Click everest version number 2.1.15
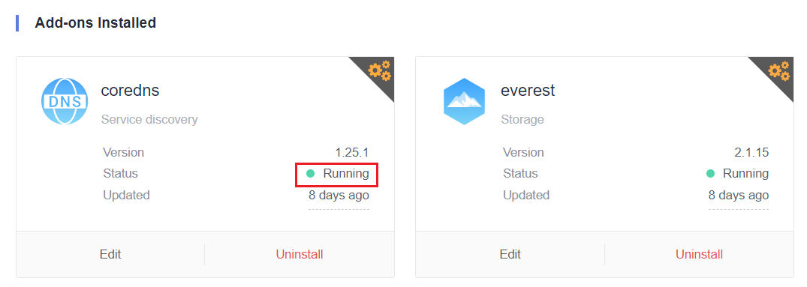Image resolution: width=807 pixels, height=287 pixels. [x=751, y=152]
